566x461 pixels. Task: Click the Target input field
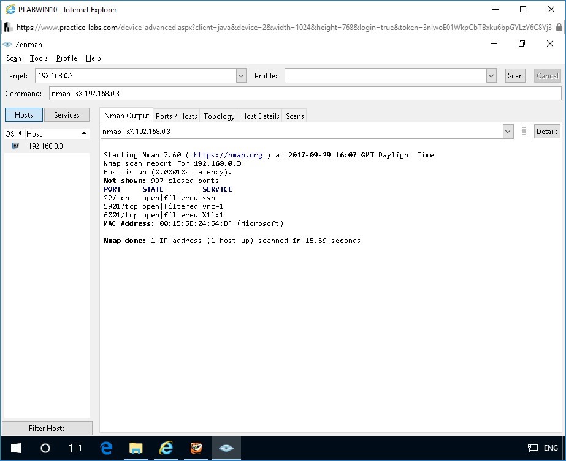click(136, 76)
